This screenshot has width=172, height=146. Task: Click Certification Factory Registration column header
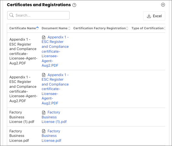tap(99, 28)
